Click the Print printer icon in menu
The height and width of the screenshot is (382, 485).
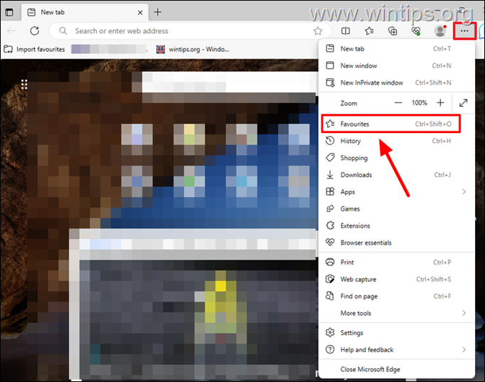click(330, 262)
